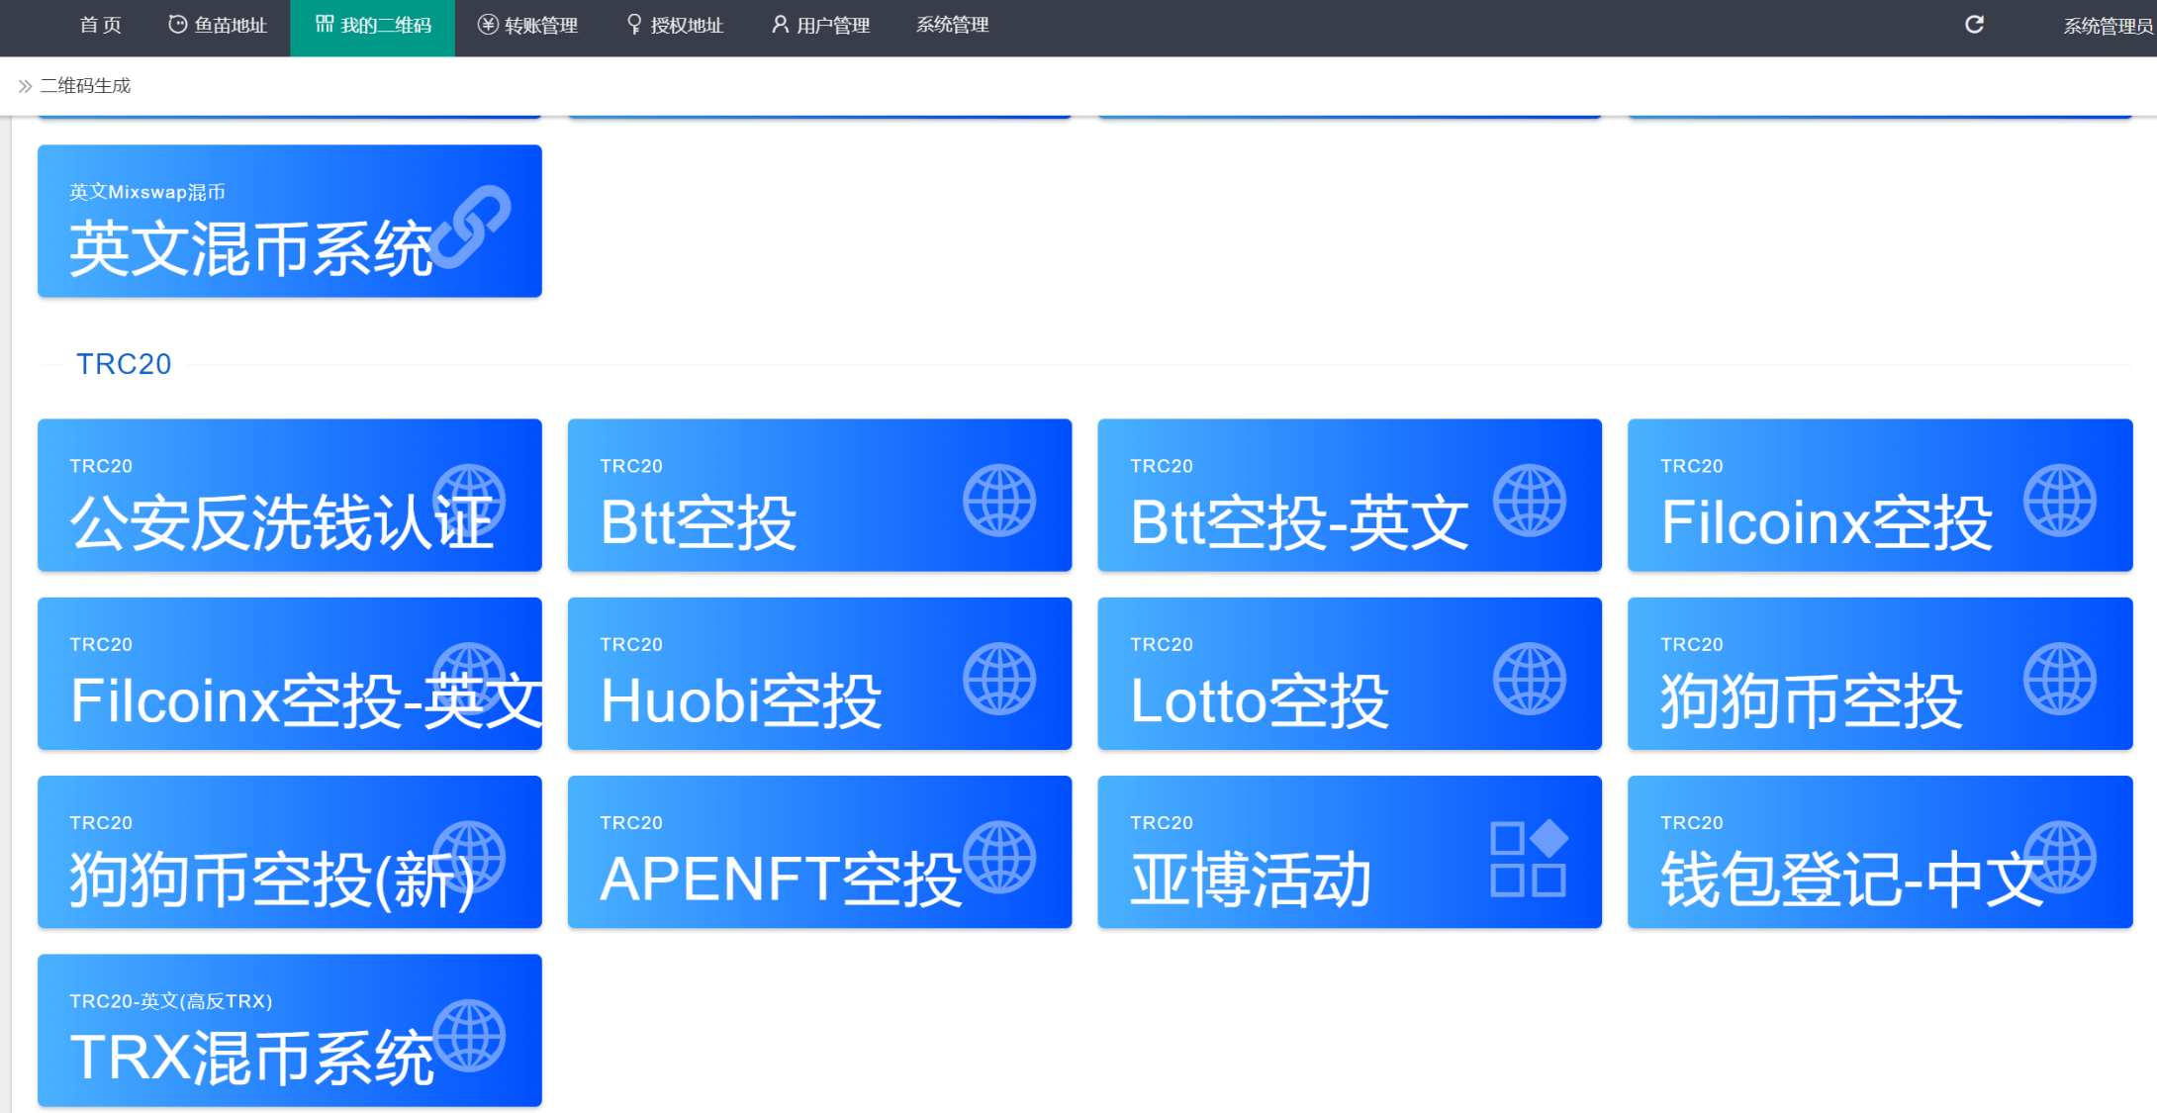Click the refresh icon in top bar
The height and width of the screenshot is (1113, 2157).
point(1974,25)
